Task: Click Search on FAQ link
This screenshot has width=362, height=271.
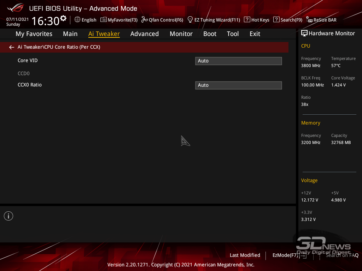Action: point(342,255)
